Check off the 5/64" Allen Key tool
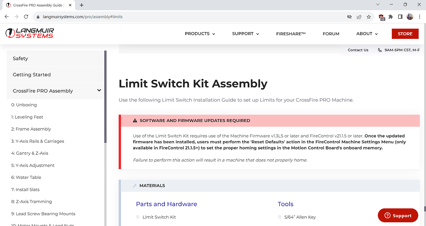Viewport: 426px width, 226px height. coord(279,217)
